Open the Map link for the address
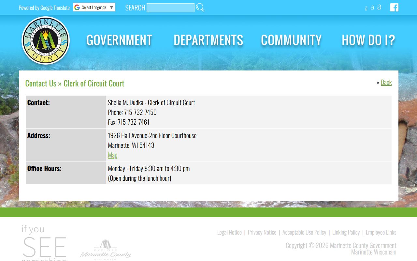This screenshot has height=261, width=417. point(112,155)
